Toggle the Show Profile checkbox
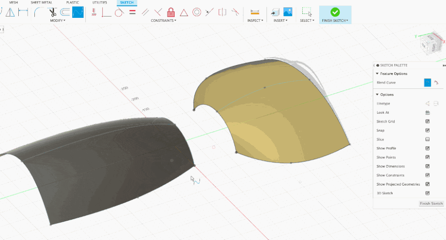This screenshot has height=240, width=446. (427, 149)
